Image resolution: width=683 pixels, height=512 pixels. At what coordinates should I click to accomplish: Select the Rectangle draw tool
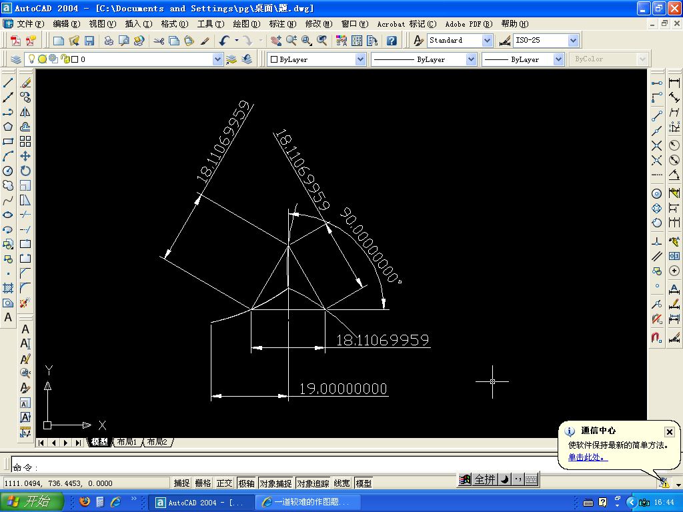click(x=8, y=141)
